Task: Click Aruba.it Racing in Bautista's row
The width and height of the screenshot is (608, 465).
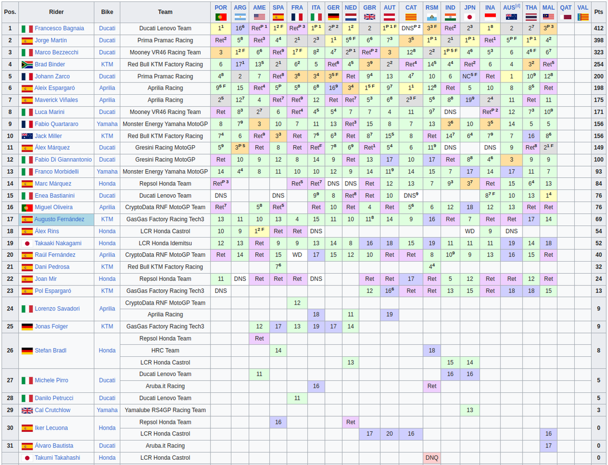Action: point(165,446)
